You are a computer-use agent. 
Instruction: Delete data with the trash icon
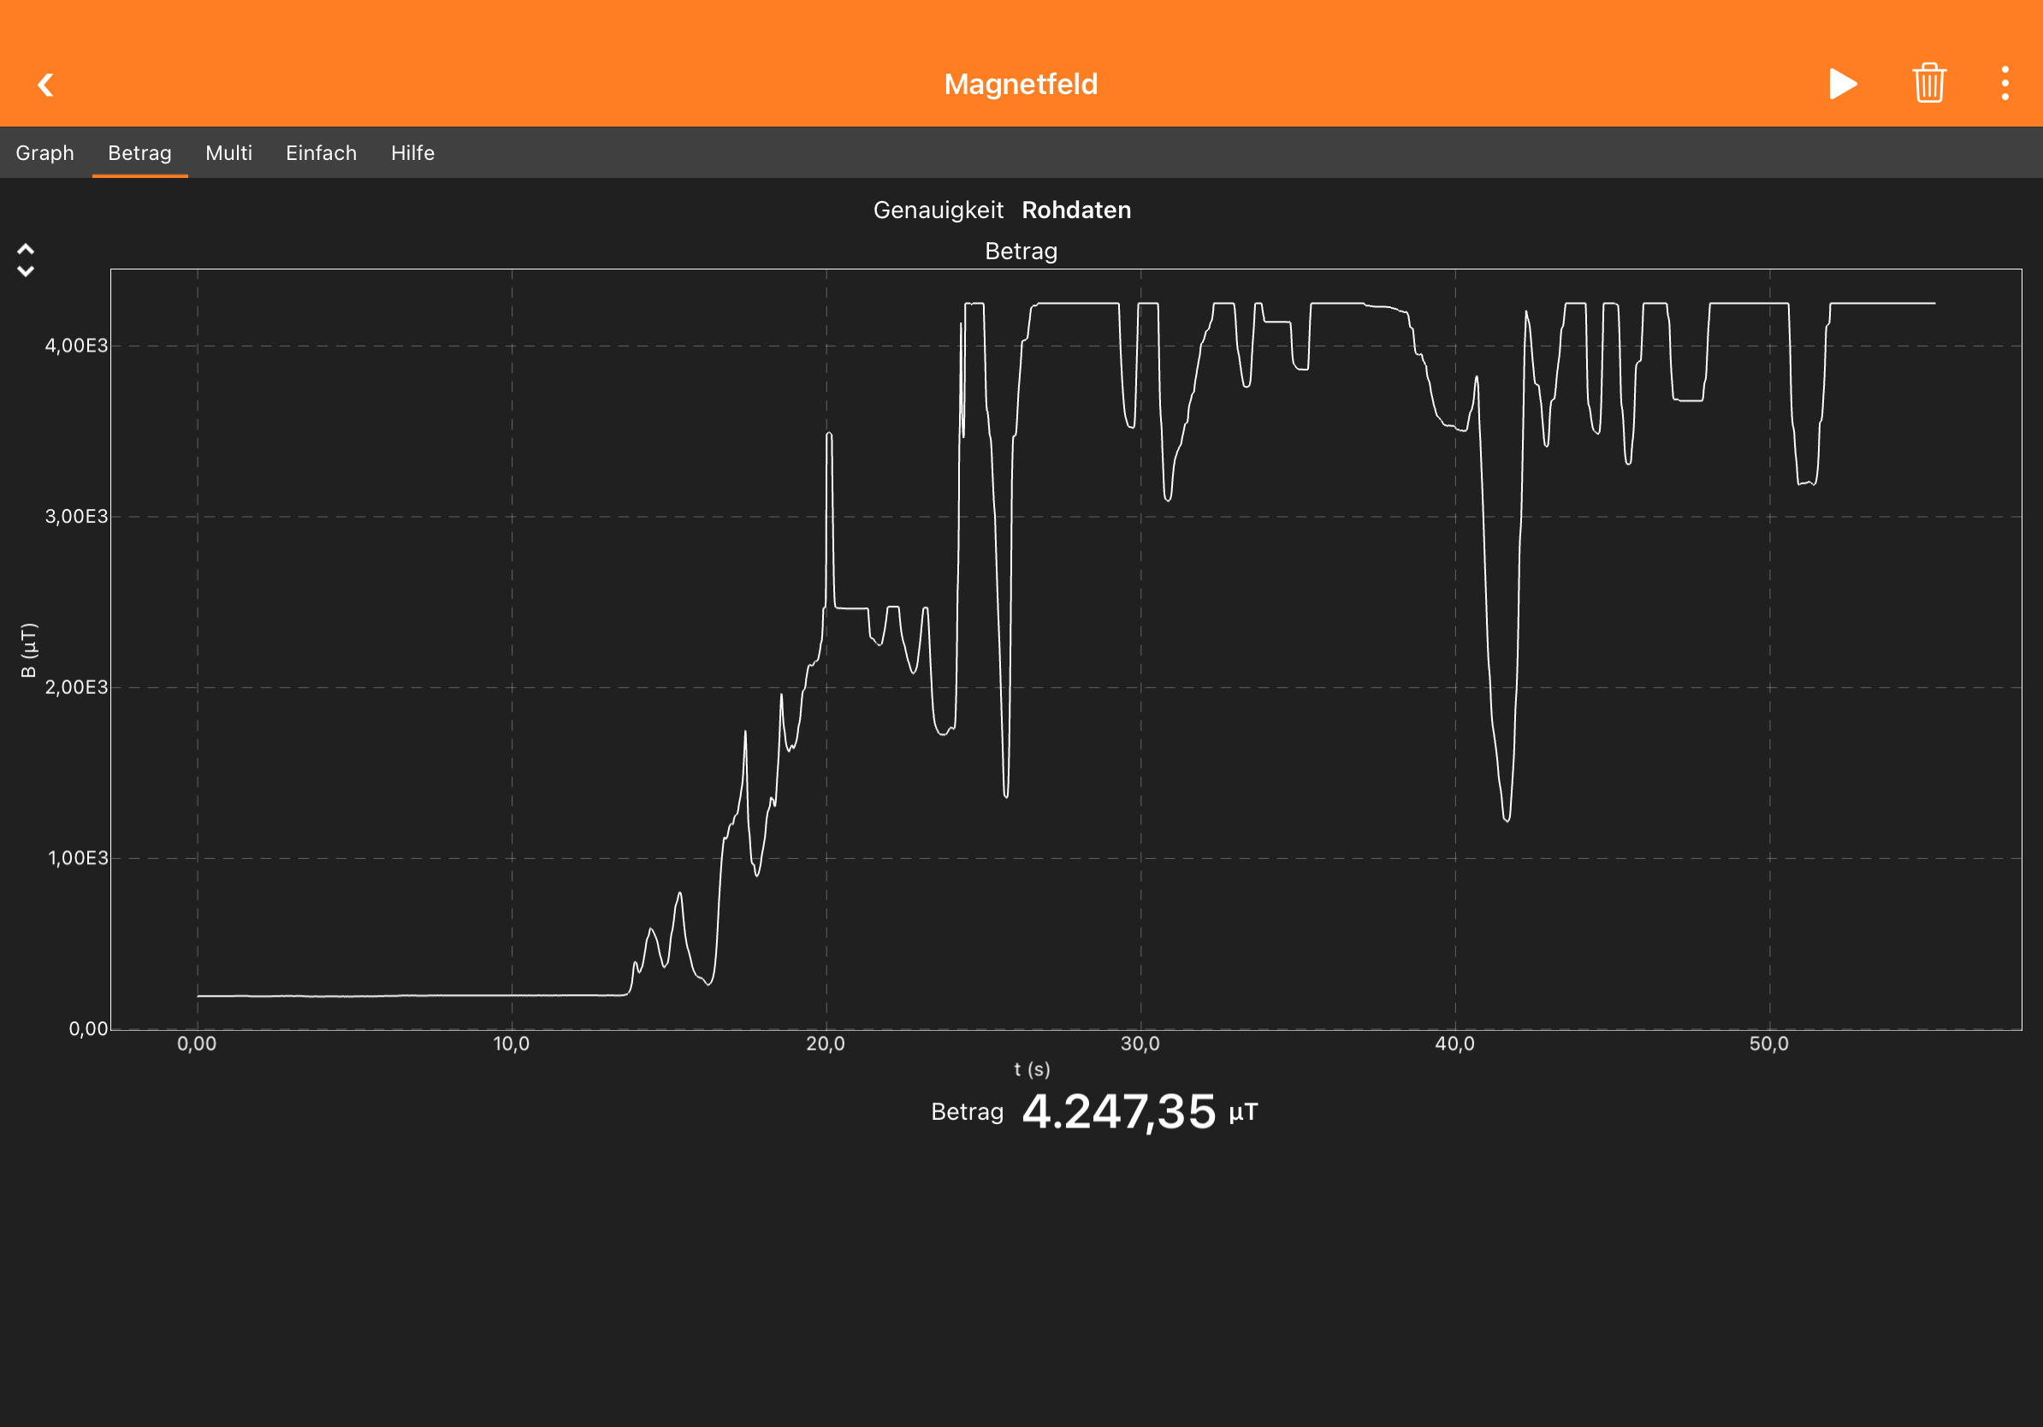coord(1928,84)
